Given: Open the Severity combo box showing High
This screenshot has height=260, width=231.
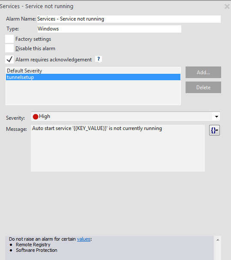Looking at the screenshot, I should [126, 116].
